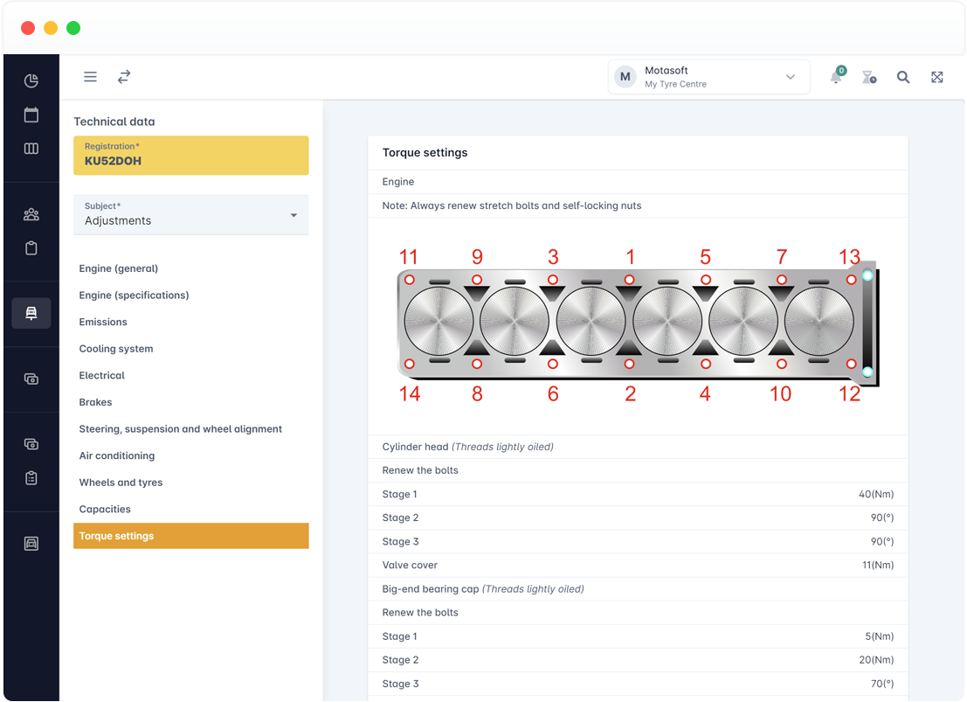The image size is (967, 702).
Task: Toggle fullscreen expand icon
Action: click(x=936, y=77)
